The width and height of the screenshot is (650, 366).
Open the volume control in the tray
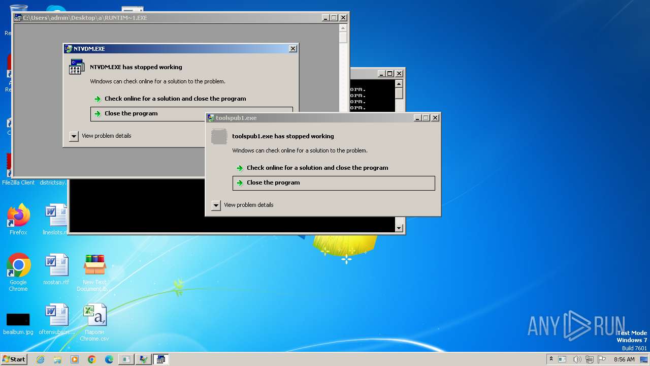(577, 359)
